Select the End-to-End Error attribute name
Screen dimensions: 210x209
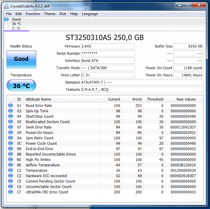click(40, 149)
